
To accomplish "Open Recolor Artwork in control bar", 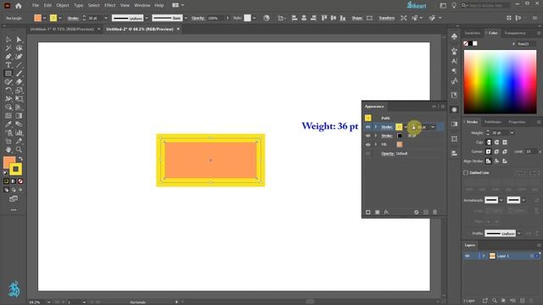I will pos(266,18).
